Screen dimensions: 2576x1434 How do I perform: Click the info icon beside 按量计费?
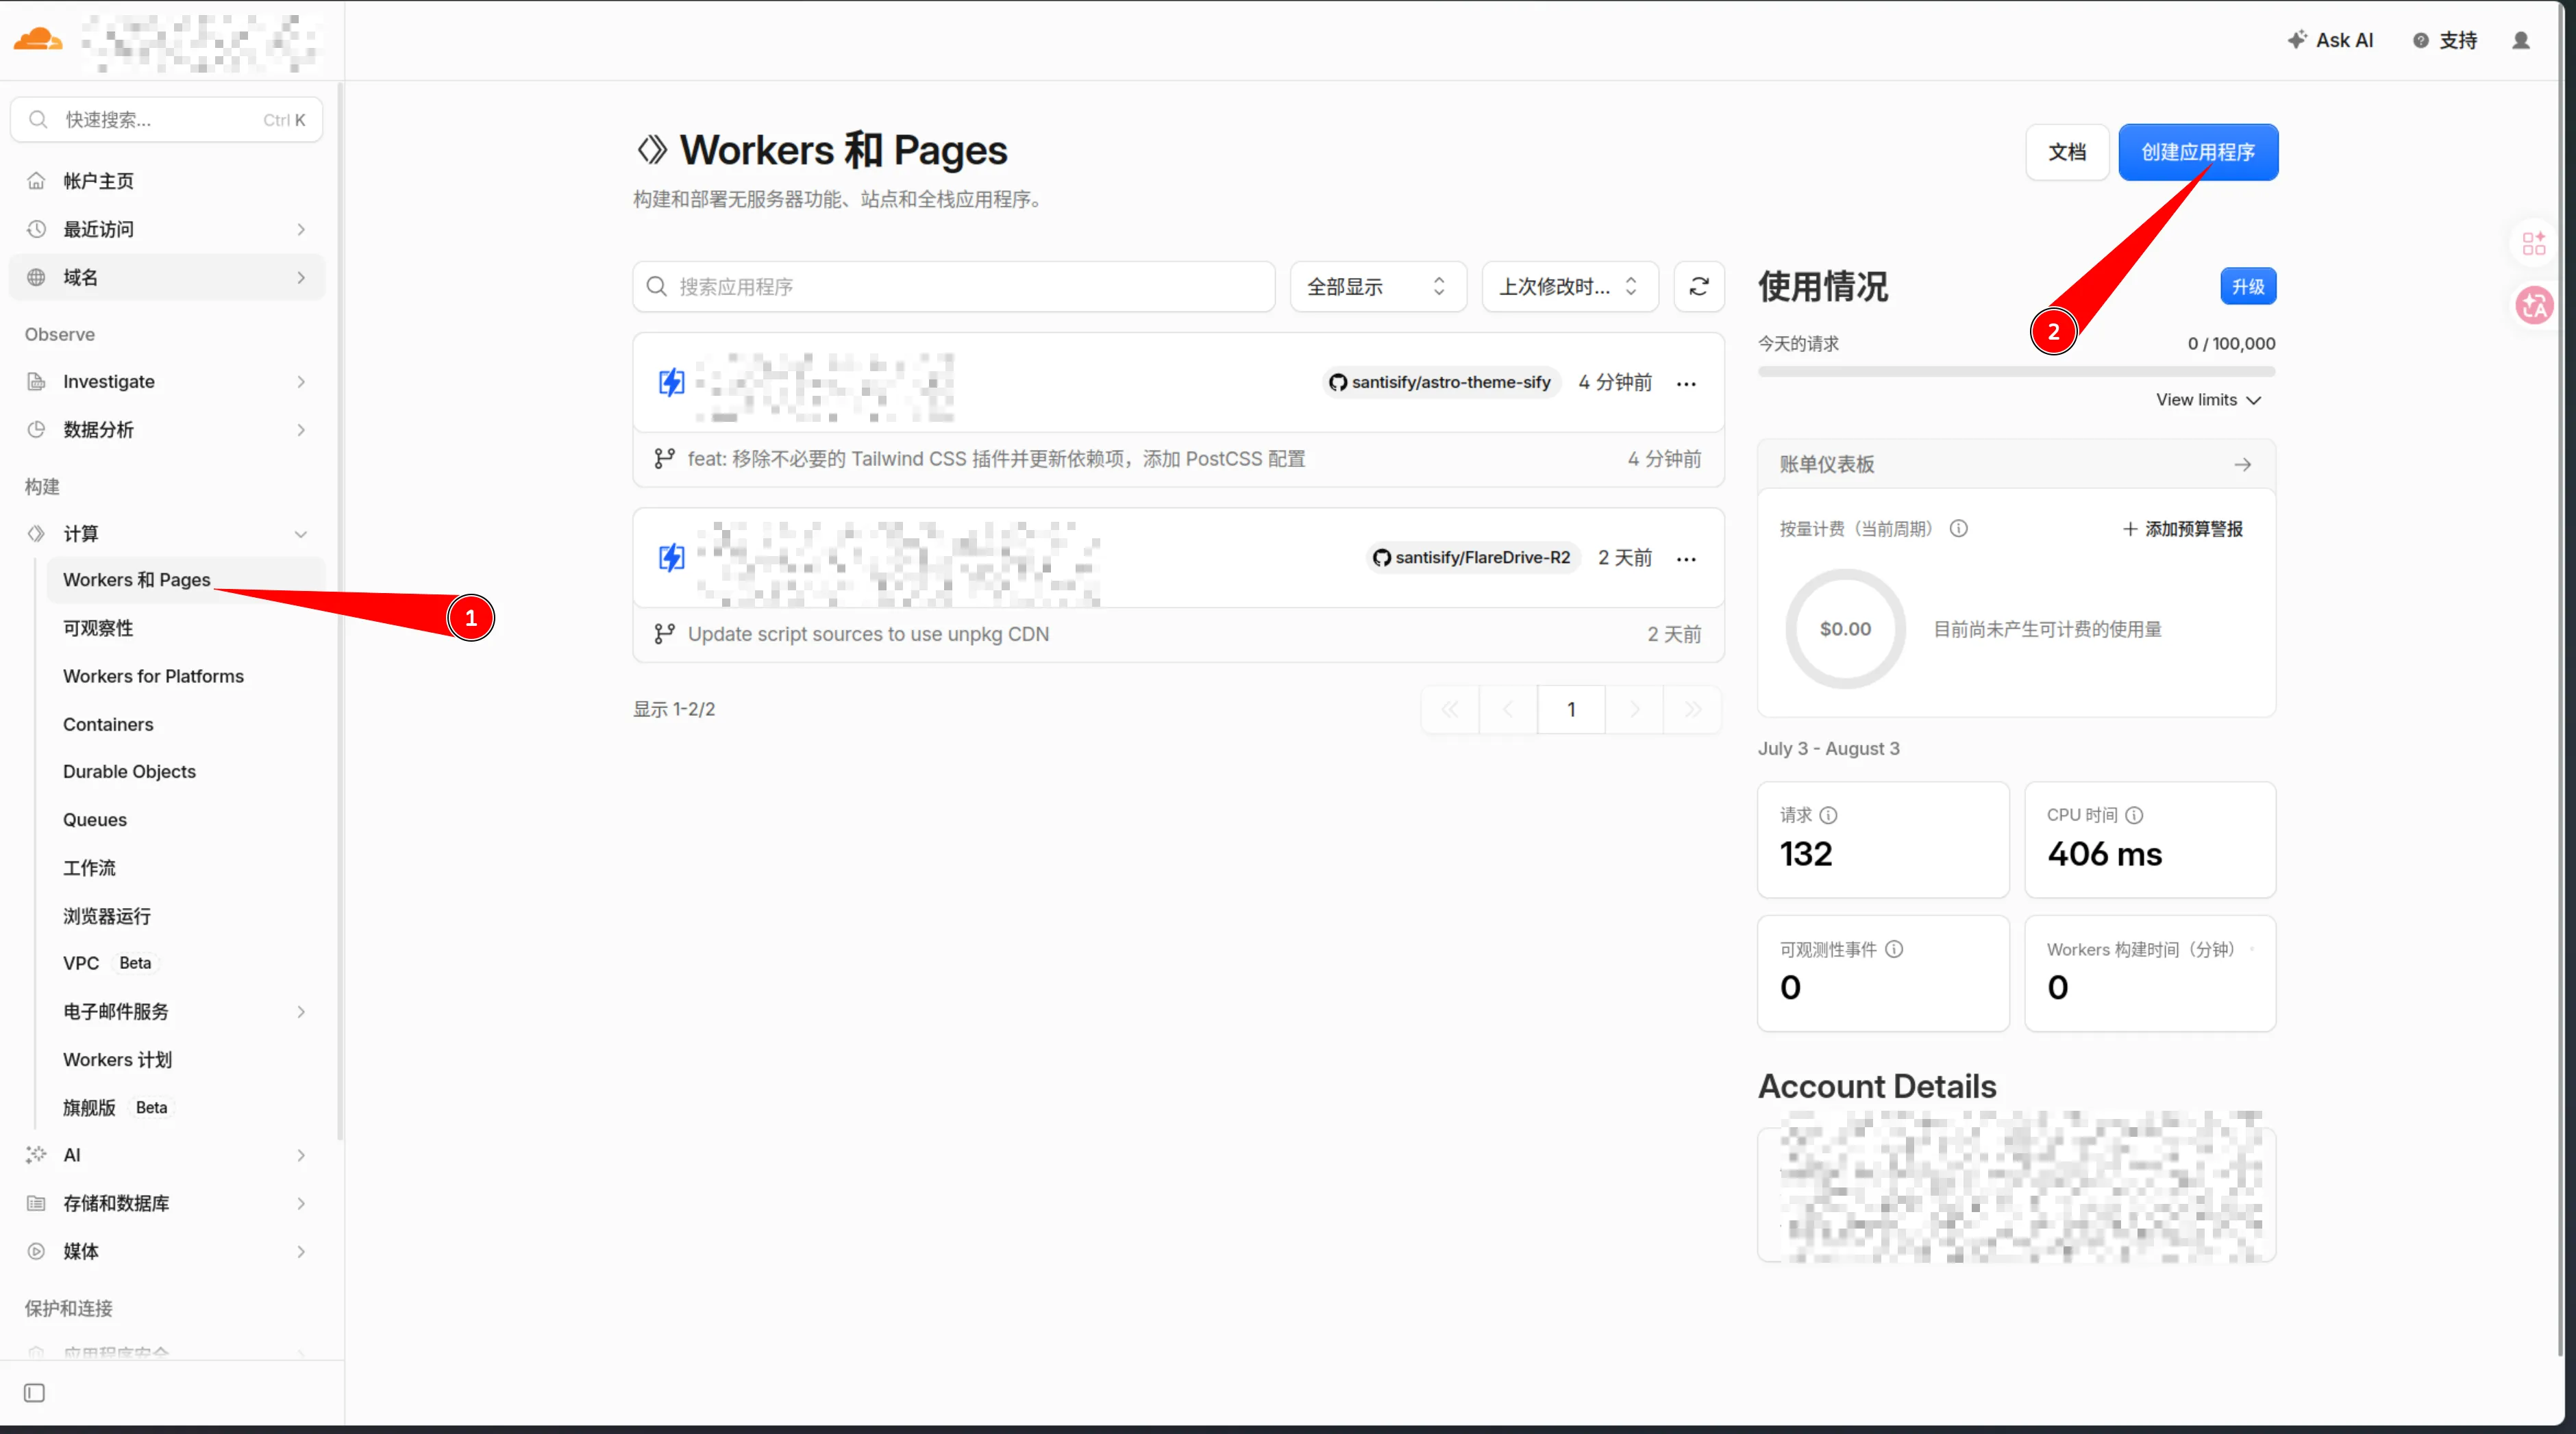1958,529
